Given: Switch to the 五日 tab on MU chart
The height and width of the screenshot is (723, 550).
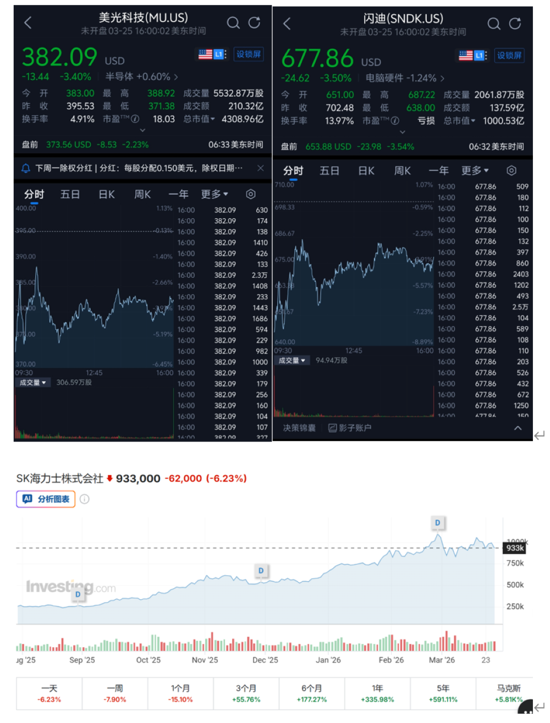Looking at the screenshot, I should 69,194.
